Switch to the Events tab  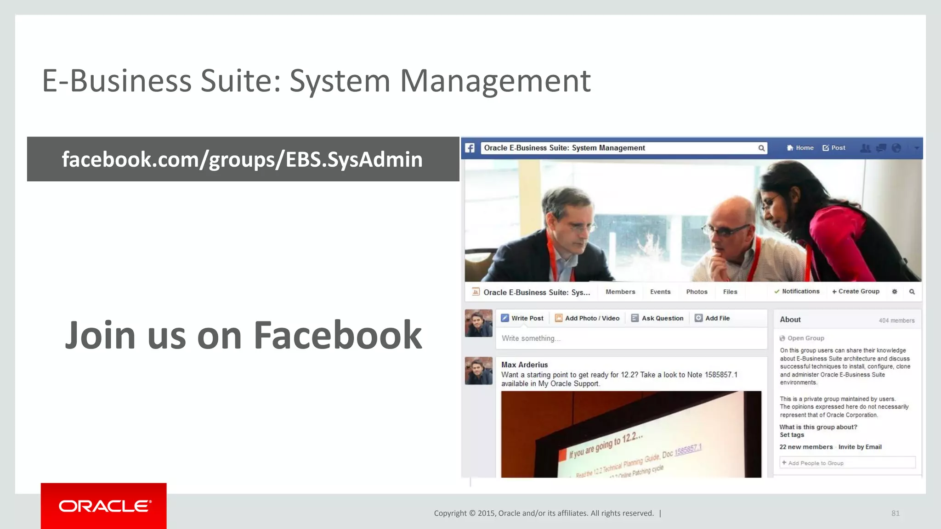click(x=660, y=292)
